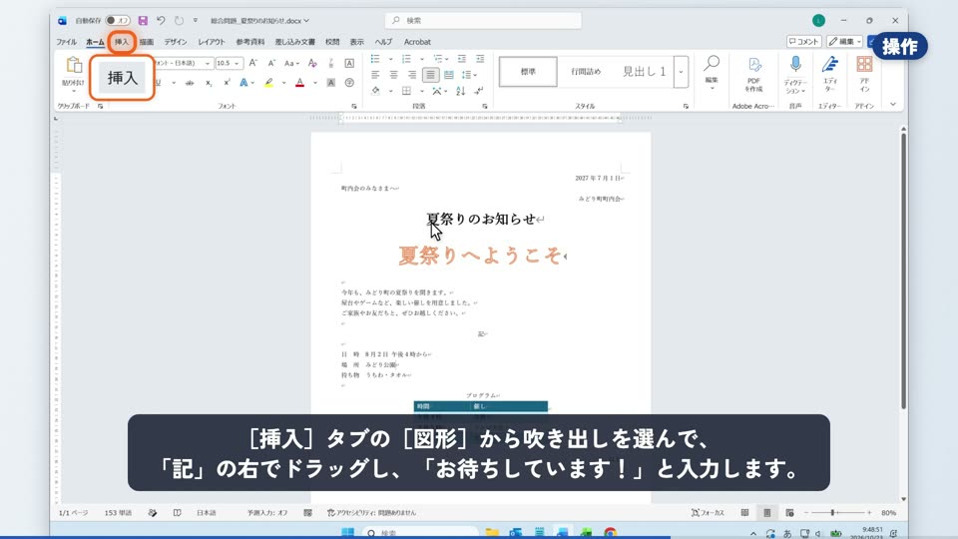Click the Borders grid icon

pos(406,91)
